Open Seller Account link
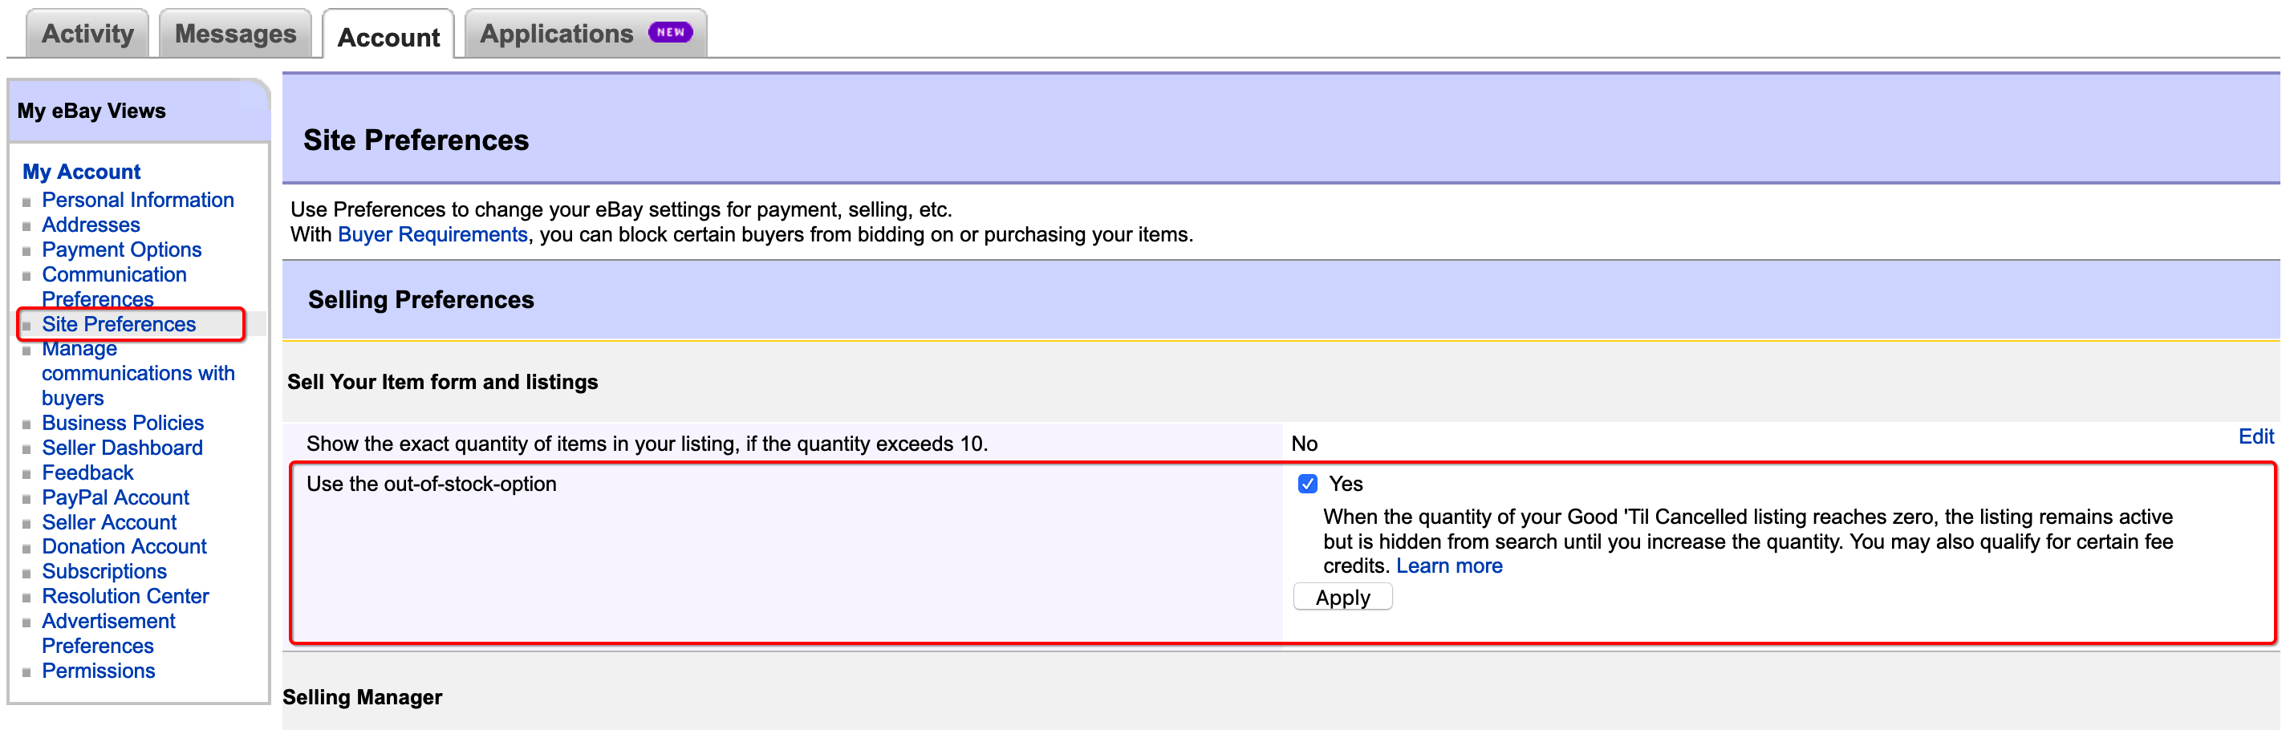The height and width of the screenshot is (730, 2290). [x=109, y=523]
